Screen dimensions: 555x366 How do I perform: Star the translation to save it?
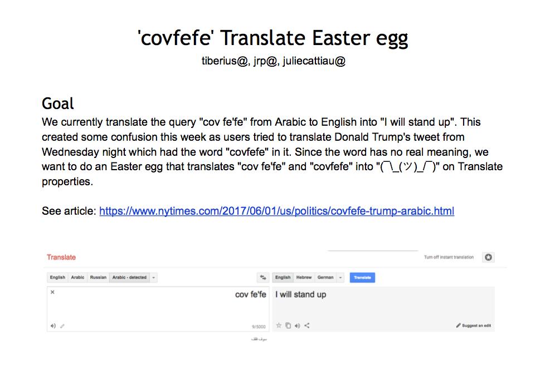pyautogui.click(x=279, y=325)
